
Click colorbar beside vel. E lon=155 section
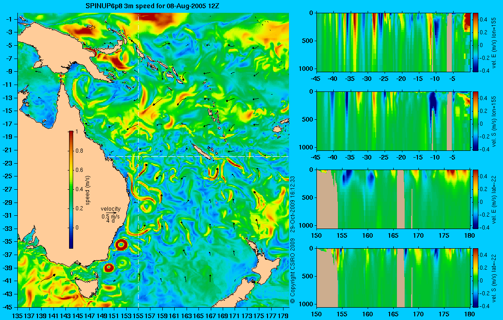tap(475, 43)
